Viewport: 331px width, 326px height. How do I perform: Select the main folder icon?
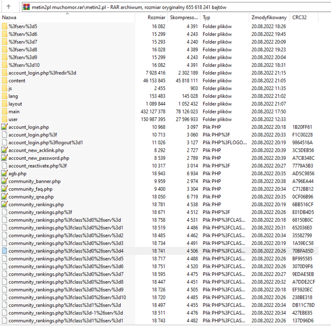tap(4, 112)
